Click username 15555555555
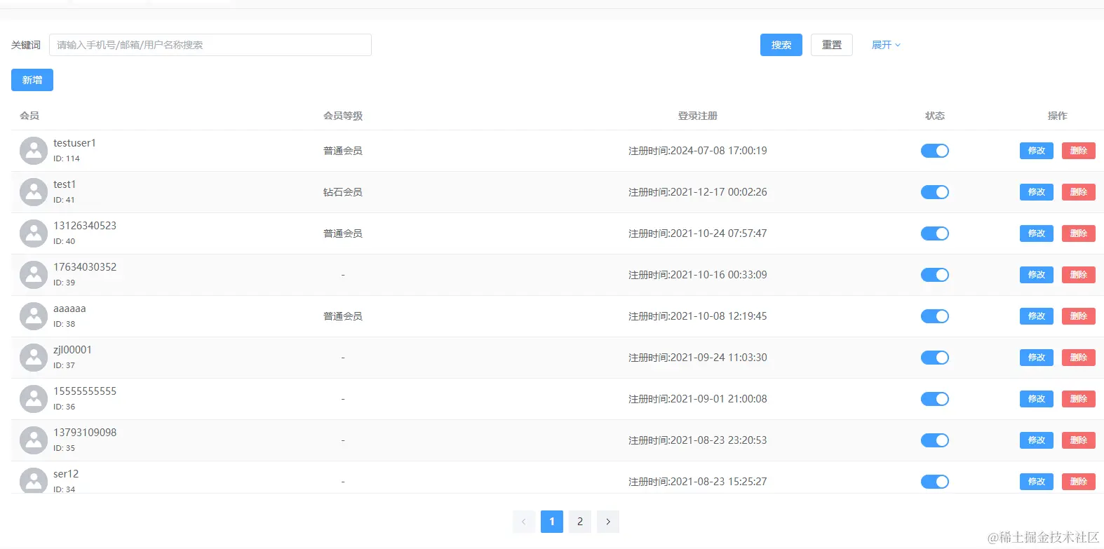Image resolution: width=1104 pixels, height=549 pixels. [x=85, y=391]
